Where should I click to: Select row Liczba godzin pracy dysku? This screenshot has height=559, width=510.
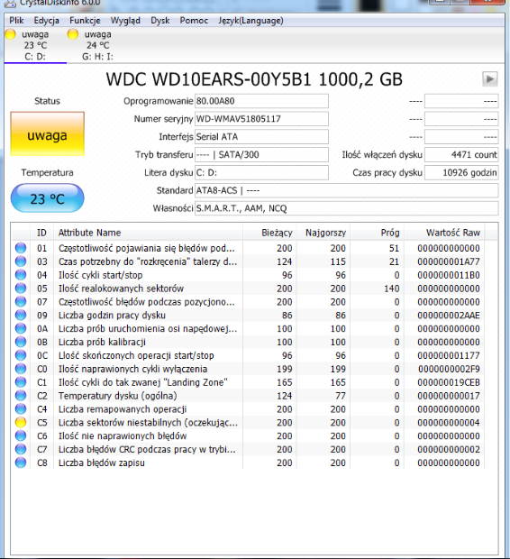(x=248, y=316)
